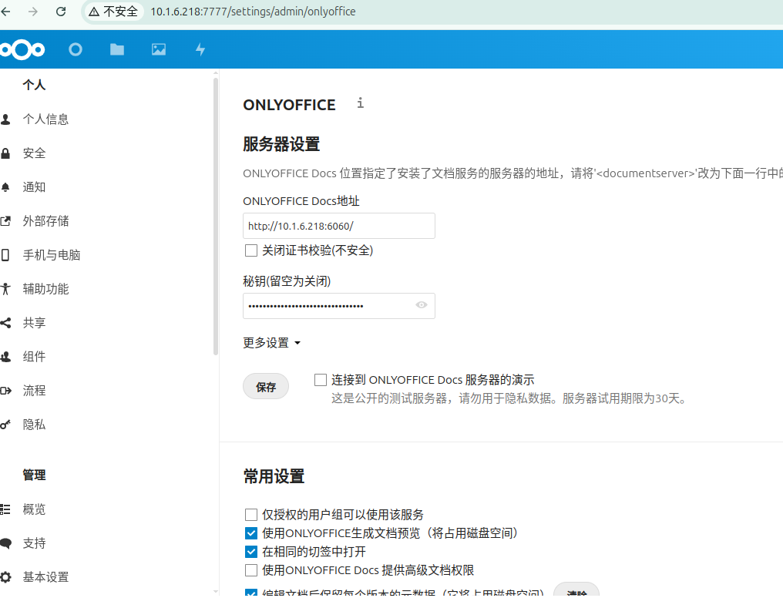Check 连接到 ONLYOFFICE Docs 服务器的演示 box
783x598 pixels.
point(321,380)
